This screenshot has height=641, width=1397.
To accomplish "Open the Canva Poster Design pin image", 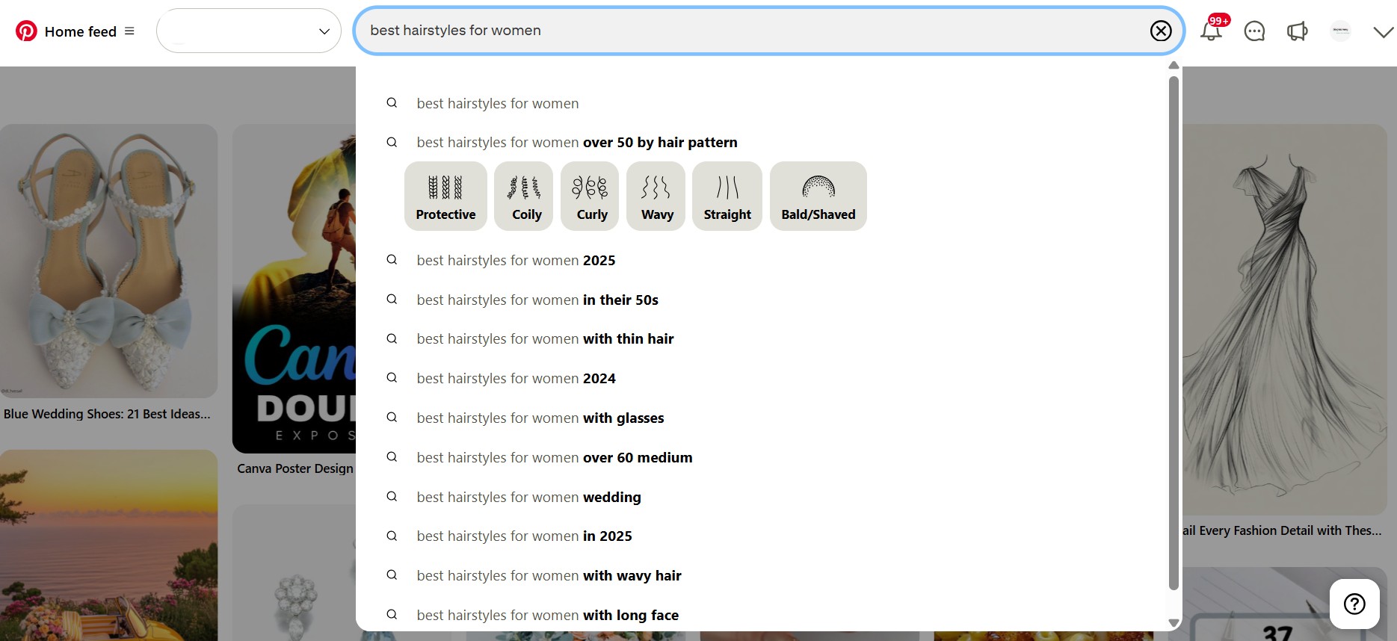I will [x=294, y=288].
